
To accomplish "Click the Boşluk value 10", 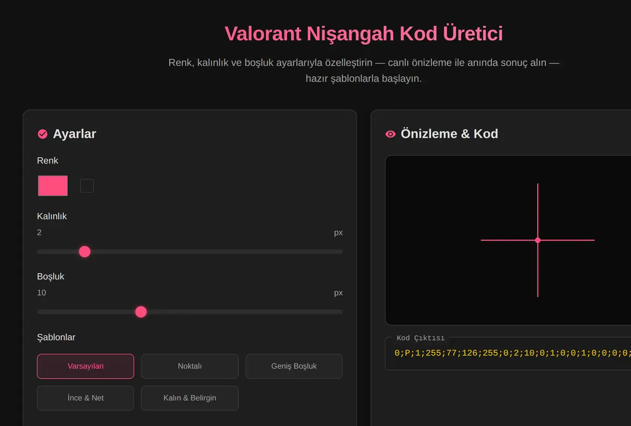I will (x=42, y=293).
